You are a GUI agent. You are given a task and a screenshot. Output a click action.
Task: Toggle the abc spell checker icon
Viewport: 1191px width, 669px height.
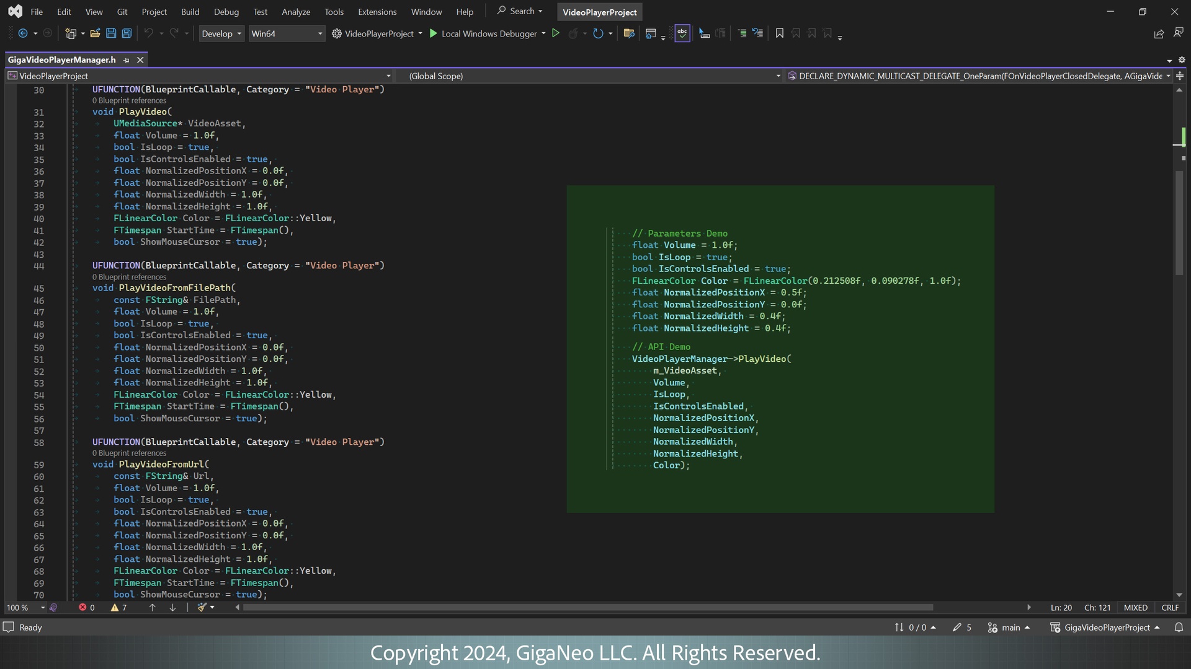point(682,33)
